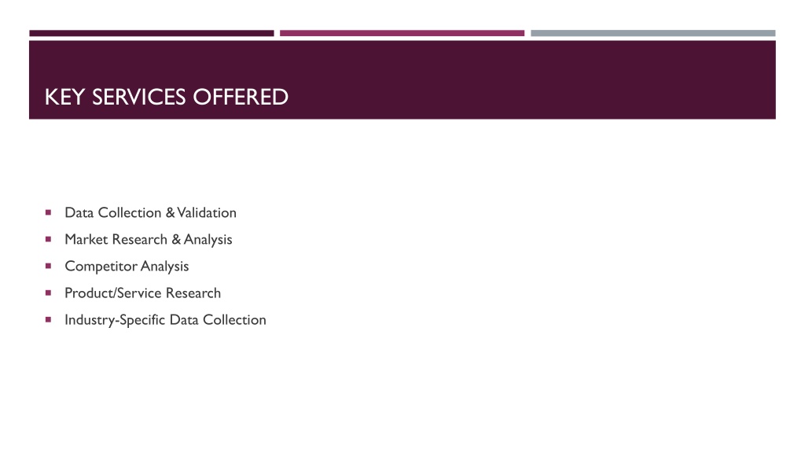Click the dark maroon accent bar at top left
Screen dimensions: 805x453
click(x=152, y=33)
